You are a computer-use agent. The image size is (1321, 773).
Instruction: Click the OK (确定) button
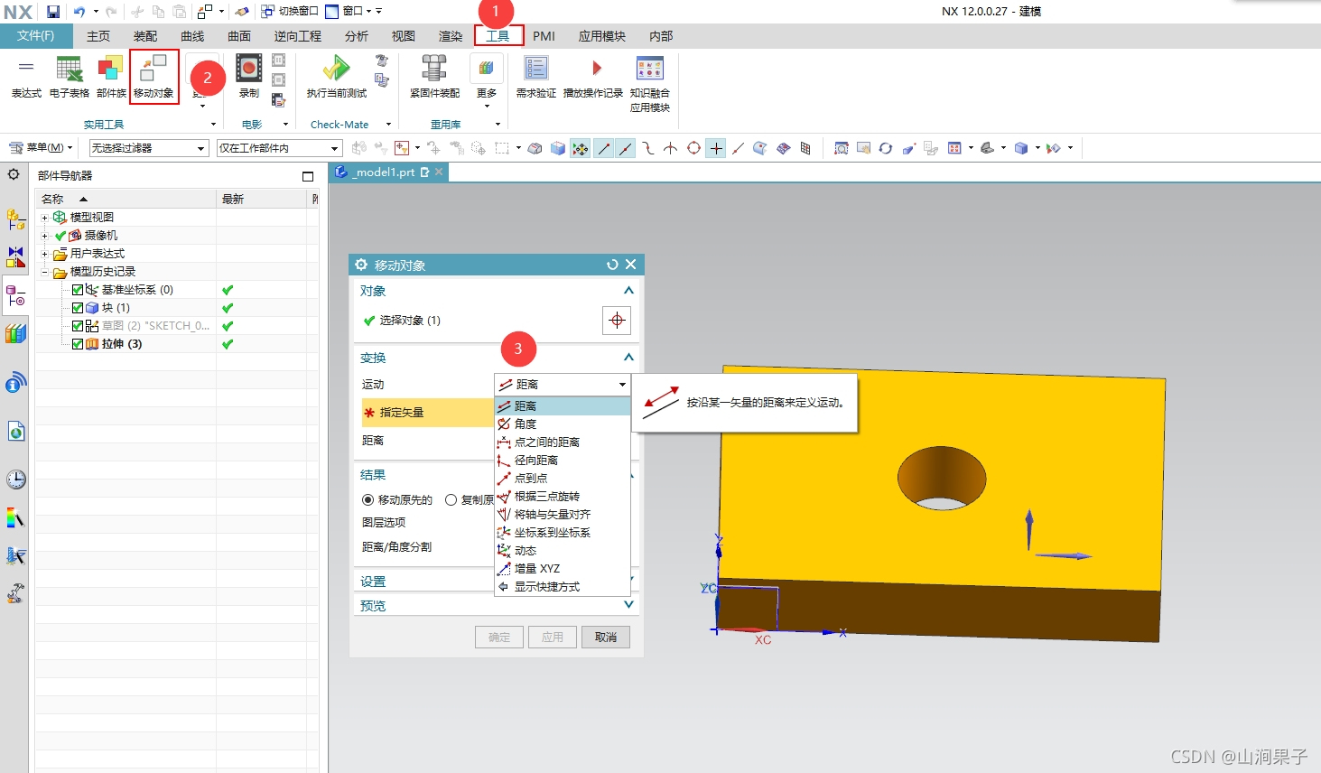tap(499, 638)
